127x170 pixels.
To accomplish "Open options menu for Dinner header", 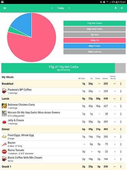I will pyautogui.click(x=121, y=129).
